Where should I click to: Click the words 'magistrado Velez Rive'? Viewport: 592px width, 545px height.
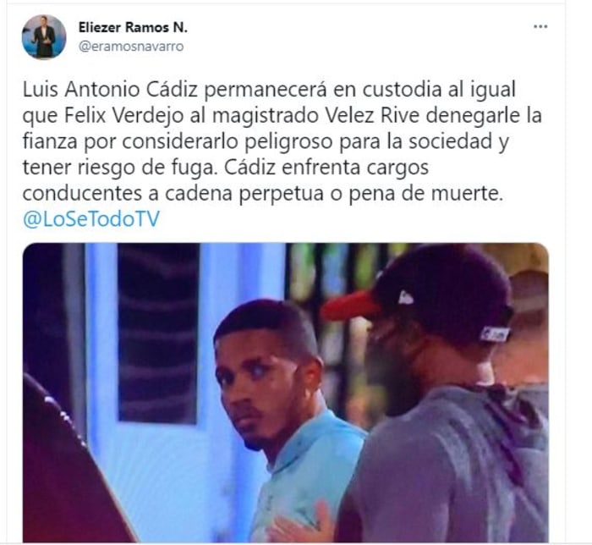pyautogui.click(x=315, y=116)
